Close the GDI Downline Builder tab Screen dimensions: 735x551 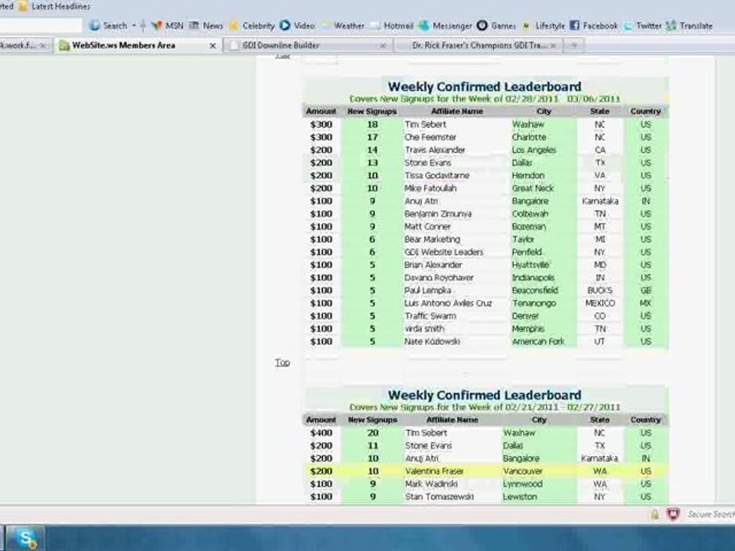tap(383, 46)
